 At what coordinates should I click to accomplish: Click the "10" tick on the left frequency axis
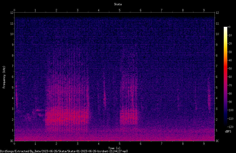[x=12, y=34]
